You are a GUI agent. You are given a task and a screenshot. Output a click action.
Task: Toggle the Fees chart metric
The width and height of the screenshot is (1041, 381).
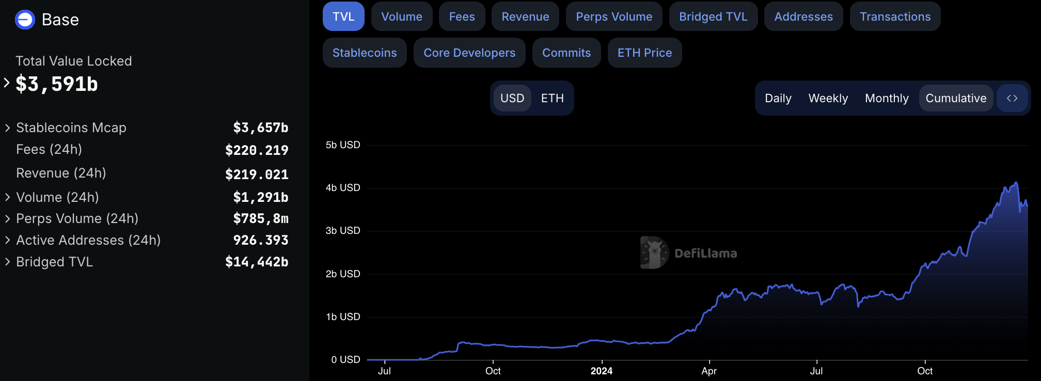pos(462,17)
